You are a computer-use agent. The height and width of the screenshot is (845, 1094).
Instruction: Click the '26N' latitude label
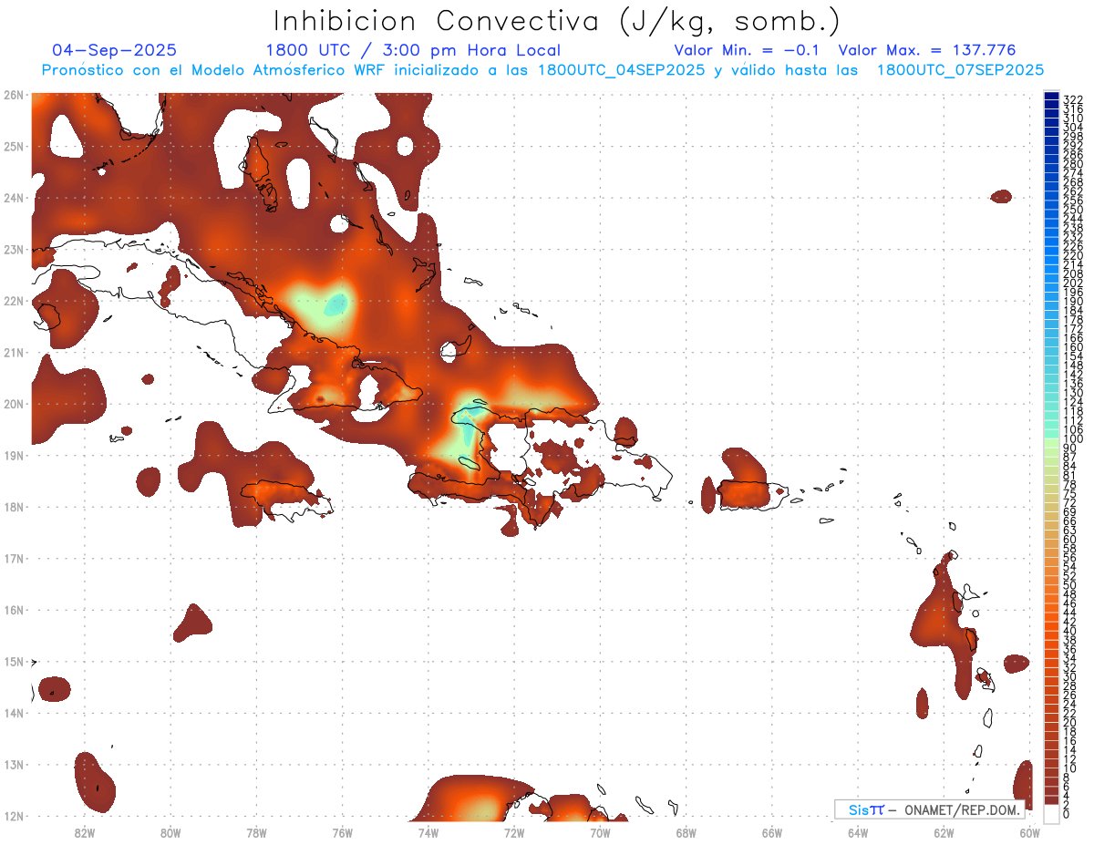(13, 95)
